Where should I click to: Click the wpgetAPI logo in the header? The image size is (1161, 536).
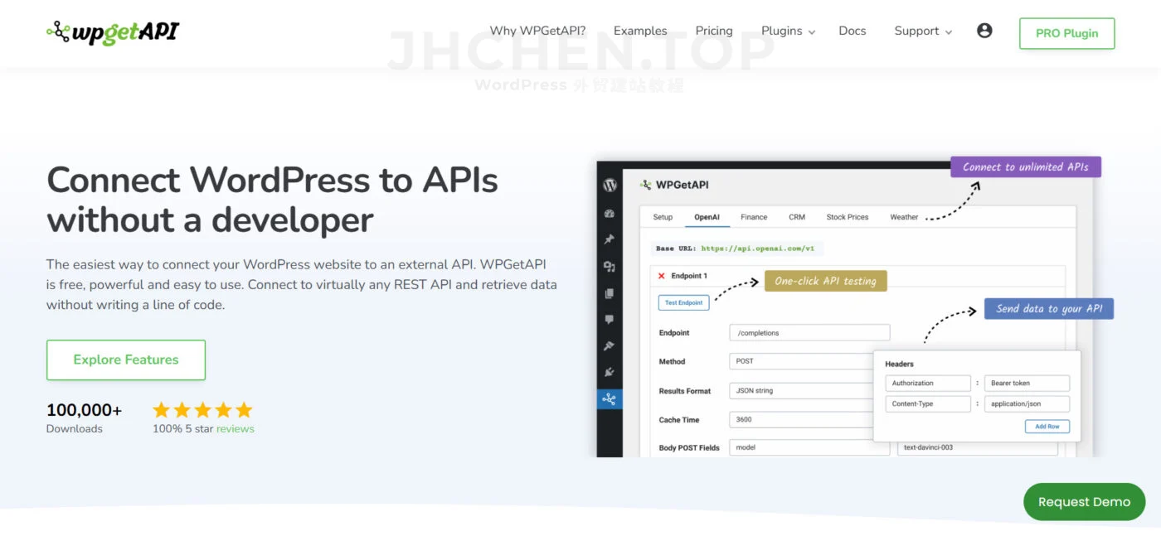tap(113, 31)
